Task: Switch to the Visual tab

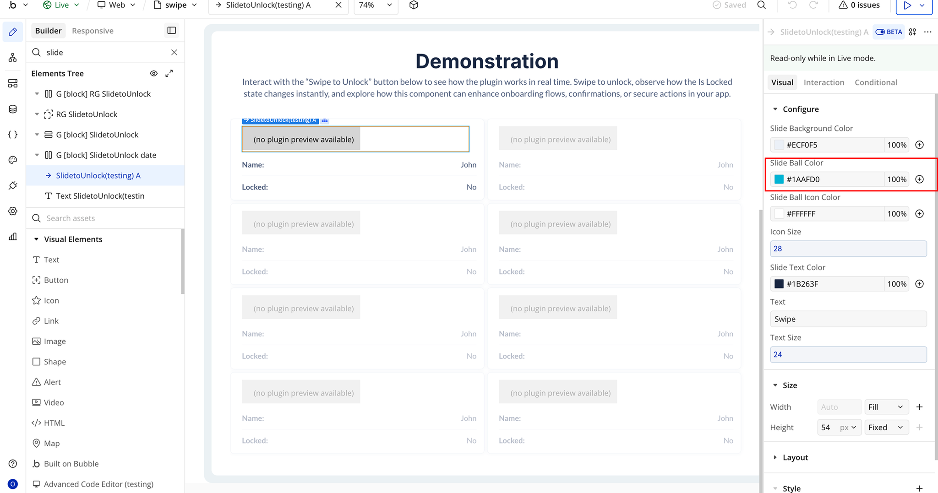Action: point(782,82)
